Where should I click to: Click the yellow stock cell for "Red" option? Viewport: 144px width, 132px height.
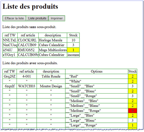tap(133, 76)
